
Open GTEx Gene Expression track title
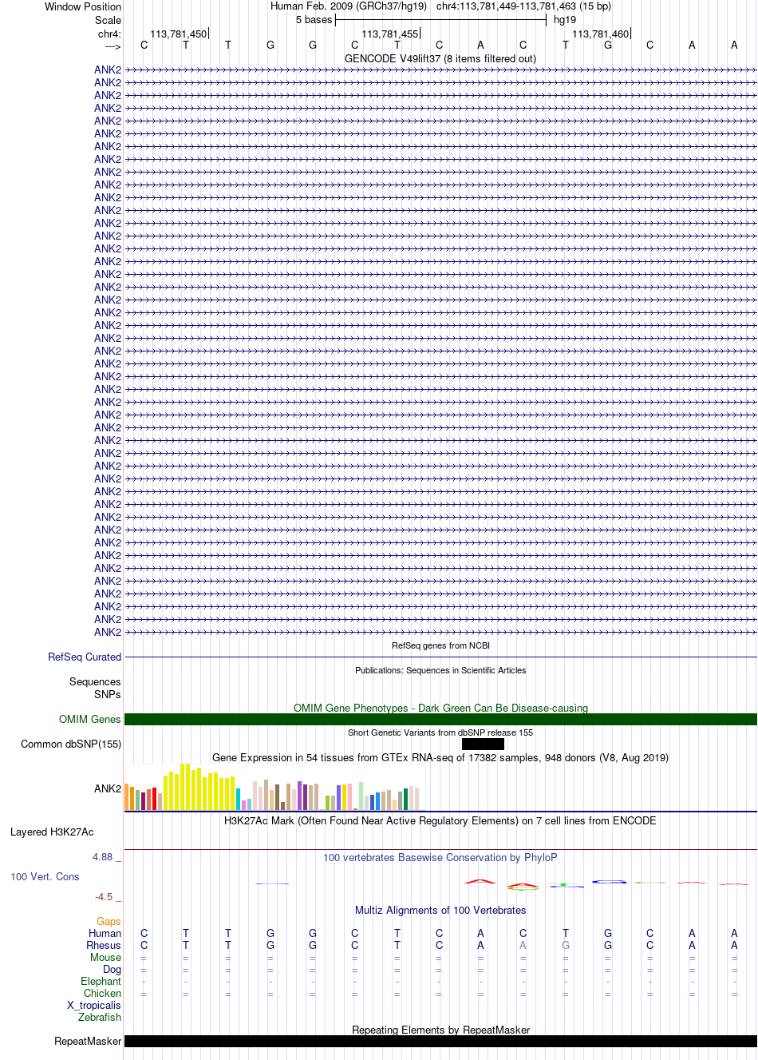pos(440,758)
